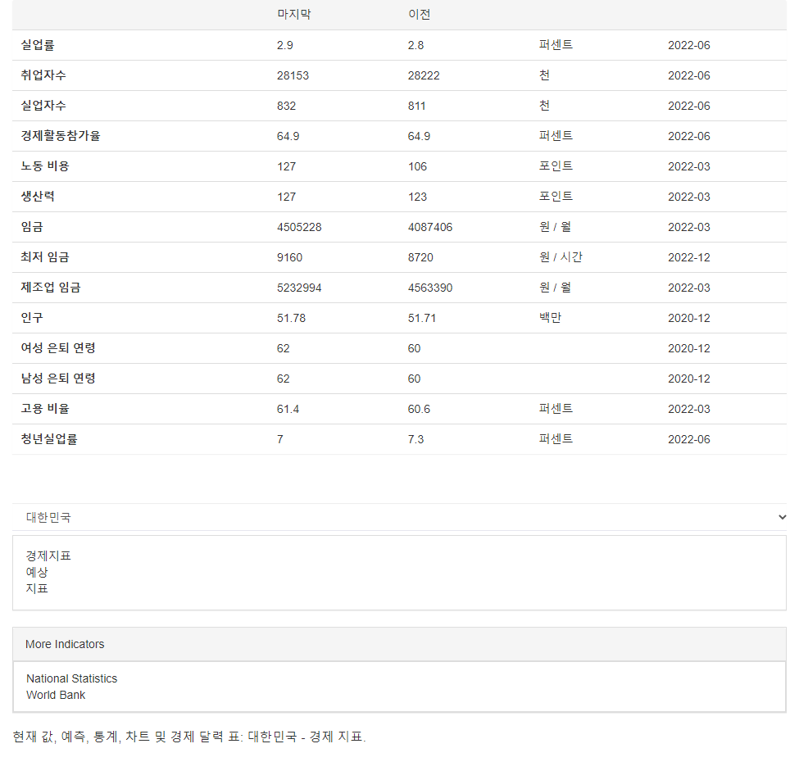Click the value 60.6 in 고용 비율 row
Image resolution: width=799 pixels, height=771 pixels.
(x=419, y=409)
